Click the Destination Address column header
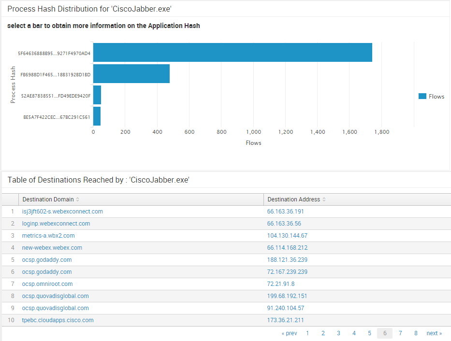Viewport: 451px width, 341px height. pos(293,199)
